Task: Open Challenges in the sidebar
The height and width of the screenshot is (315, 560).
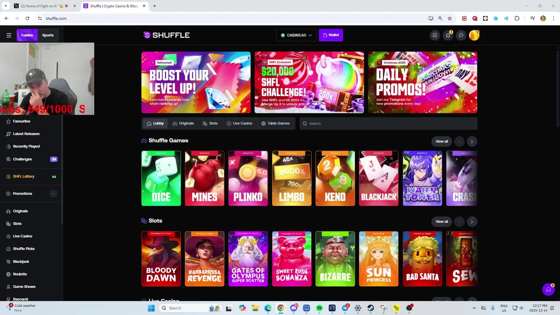Action: pos(31,159)
